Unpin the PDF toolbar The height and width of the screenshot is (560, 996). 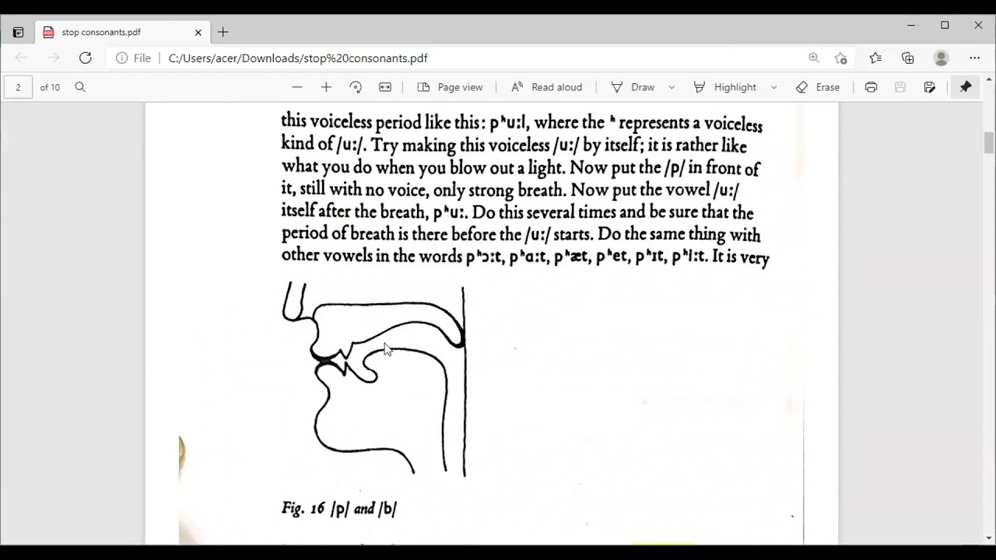(966, 87)
